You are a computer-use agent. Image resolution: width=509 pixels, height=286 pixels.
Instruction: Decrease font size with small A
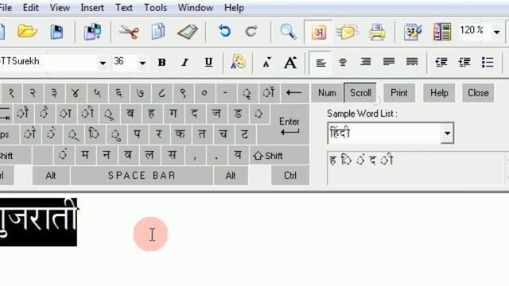[x=266, y=62]
